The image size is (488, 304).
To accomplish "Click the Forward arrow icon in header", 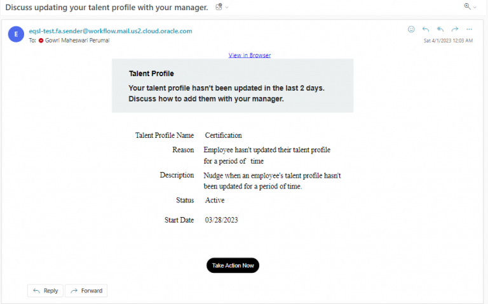I will click(455, 29).
